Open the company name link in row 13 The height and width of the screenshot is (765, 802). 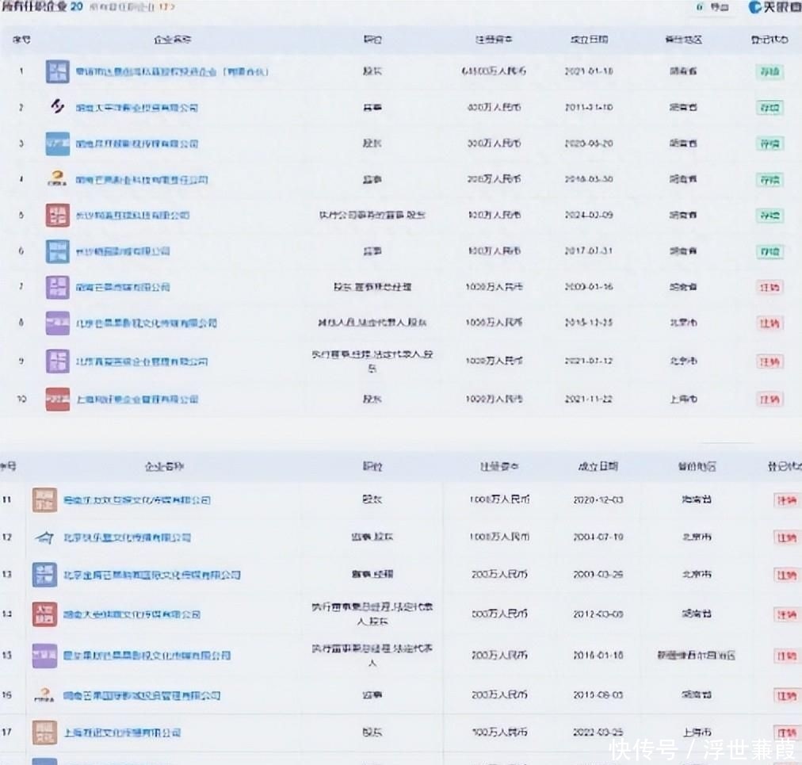(x=151, y=575)
